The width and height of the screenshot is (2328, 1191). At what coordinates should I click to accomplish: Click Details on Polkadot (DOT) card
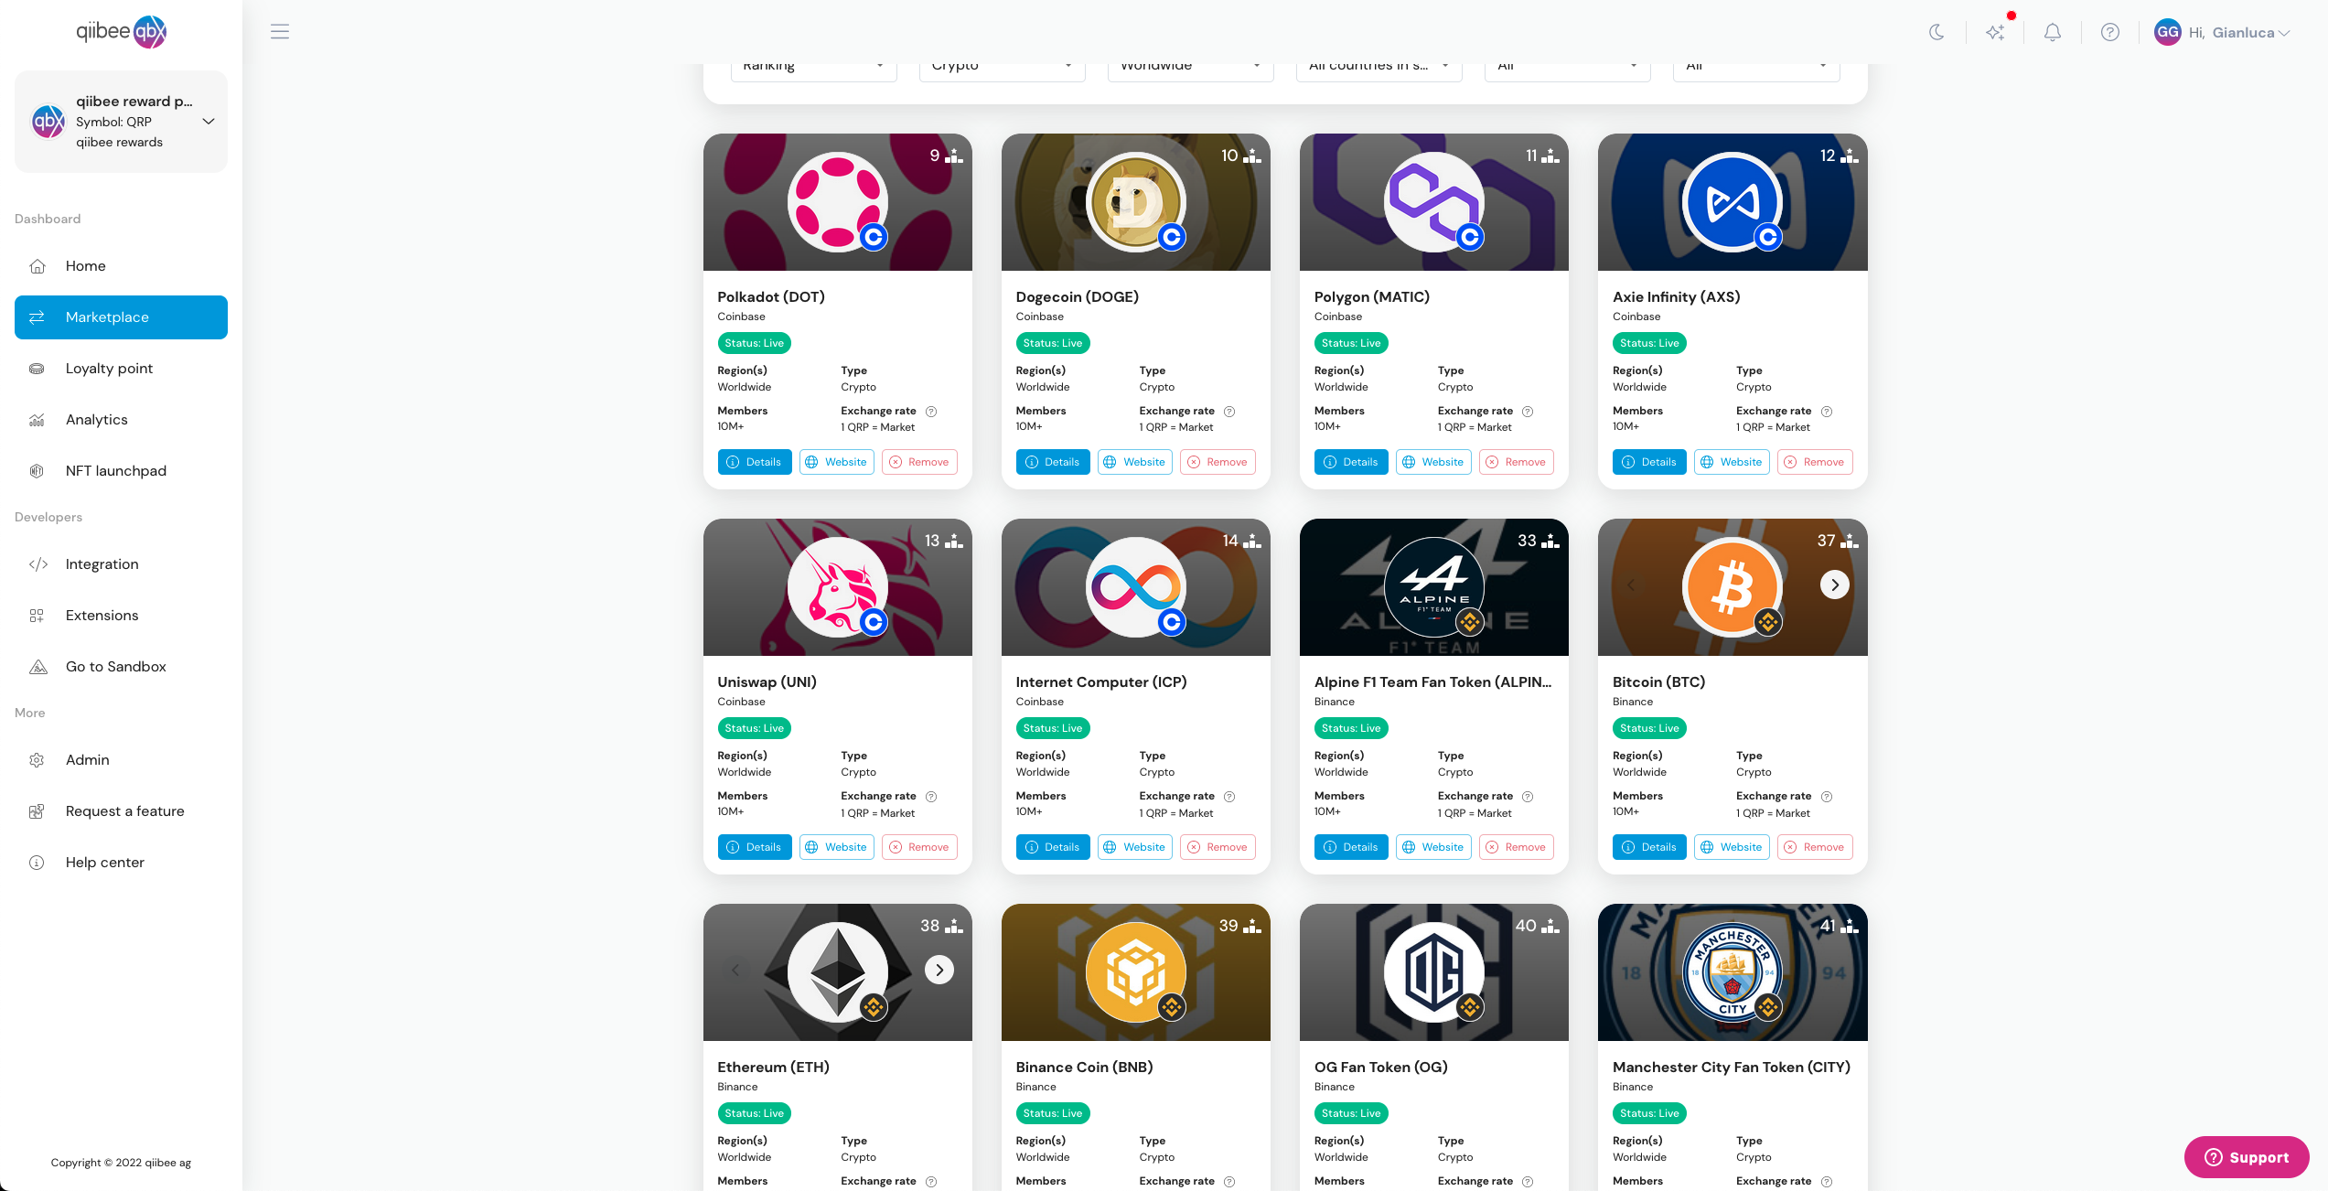(x=754, y=462)
